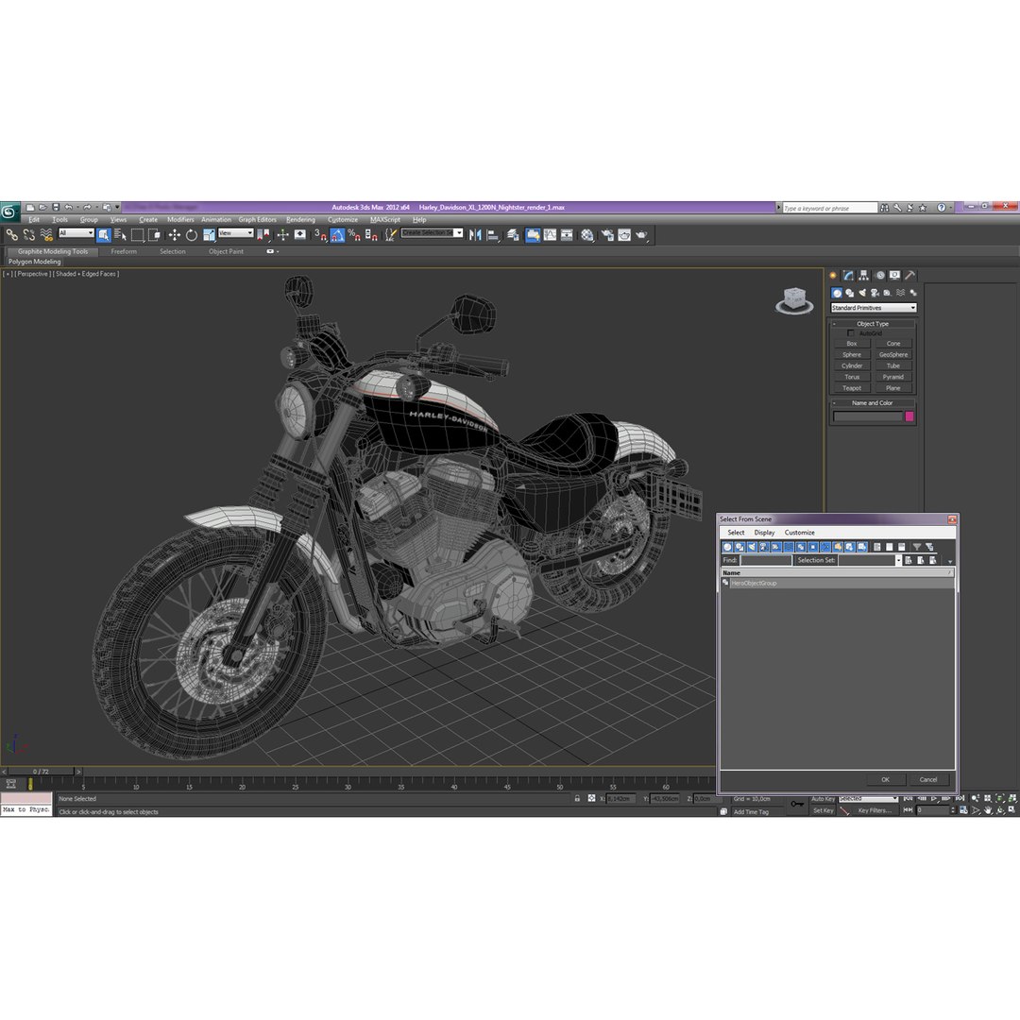The image size is (1020, 1020).
Task: Toggle Percent Snap in main toolbar
Action: point(354,235)
